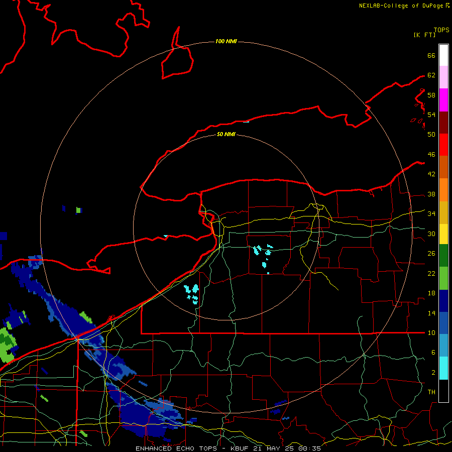Click the large navy echo band at bottom
This screenshot has height=452, width=452.
tap(144, 415)
